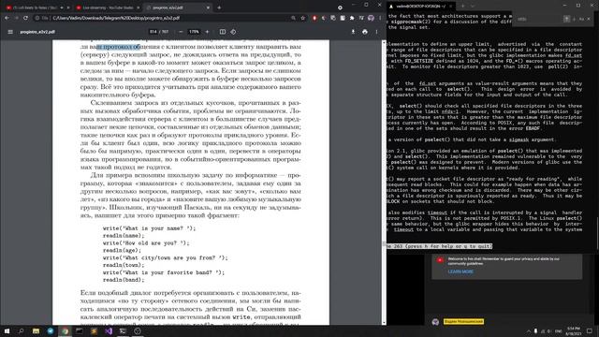The width and height of the screenshot is (599, 337).
Task: Click the Chrome media control icon
Action: [x=340, y=7]
